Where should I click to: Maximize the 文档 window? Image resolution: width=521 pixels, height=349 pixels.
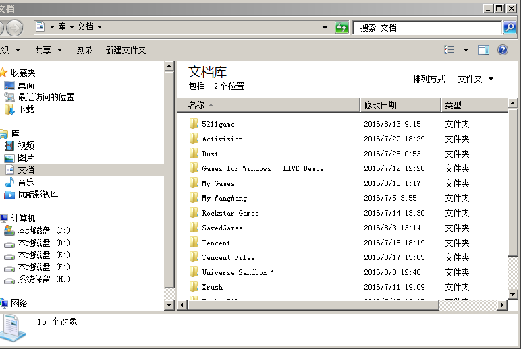(x=499, y=9)
